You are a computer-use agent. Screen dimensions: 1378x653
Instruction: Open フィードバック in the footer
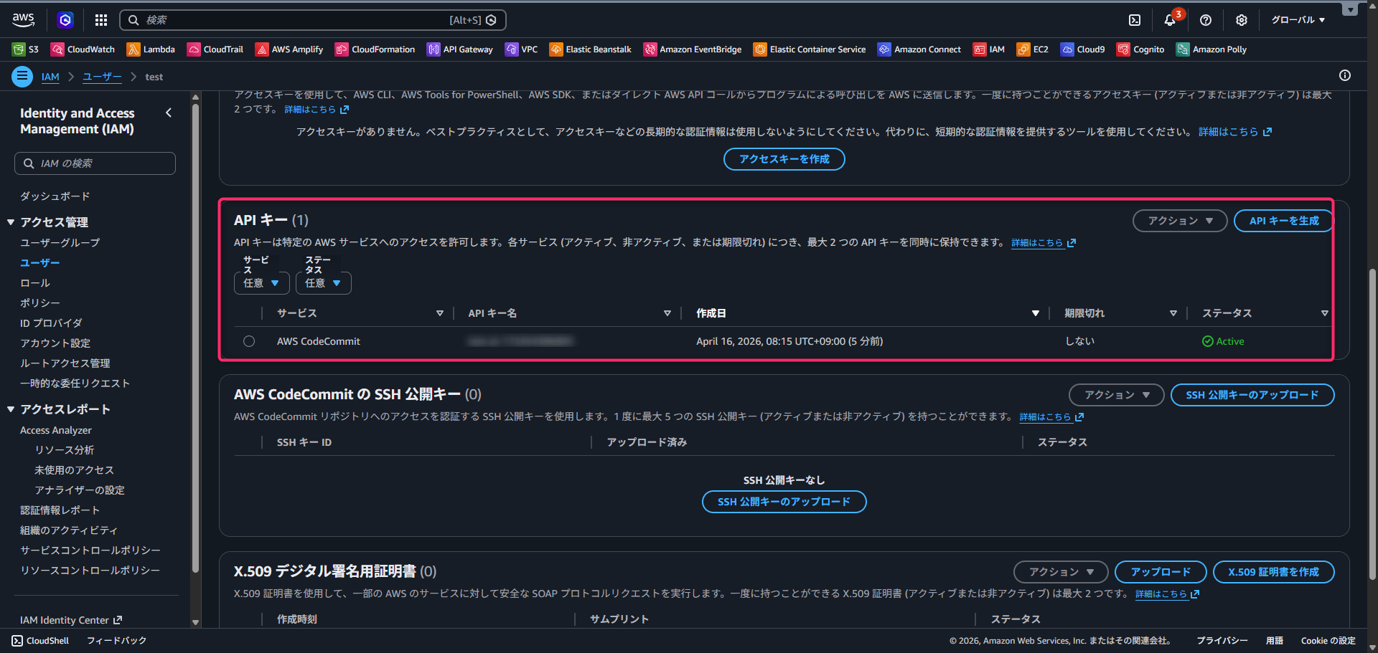(116, 641)
